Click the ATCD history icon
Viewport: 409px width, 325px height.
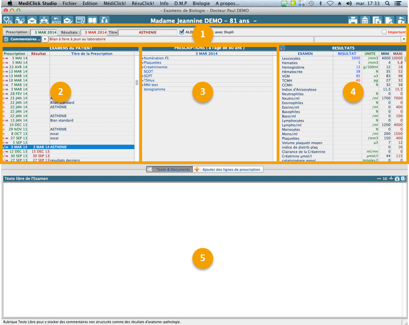coord(56,20)
